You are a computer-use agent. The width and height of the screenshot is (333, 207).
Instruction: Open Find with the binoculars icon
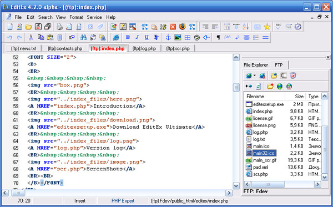83,38
